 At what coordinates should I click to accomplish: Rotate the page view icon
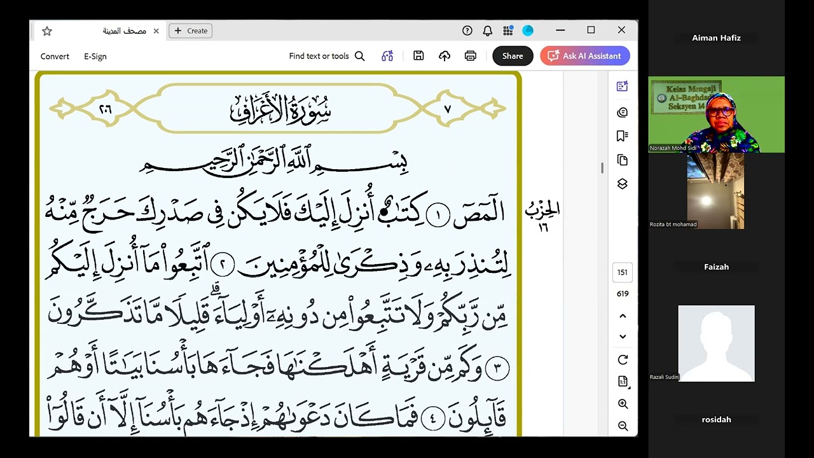[x=623, y=360]
